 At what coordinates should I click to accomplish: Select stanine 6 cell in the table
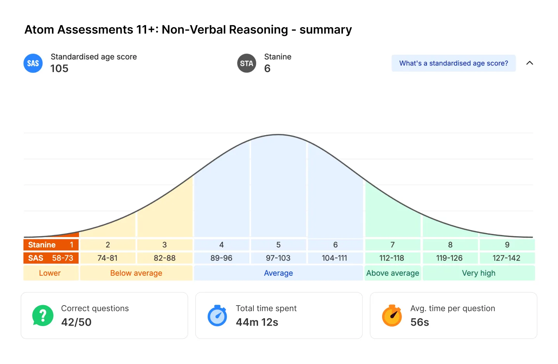point(335,245)
